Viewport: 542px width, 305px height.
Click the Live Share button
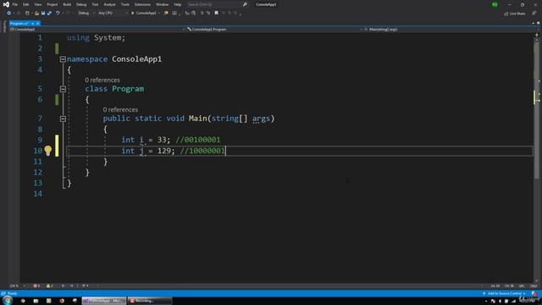click(514, 14)
